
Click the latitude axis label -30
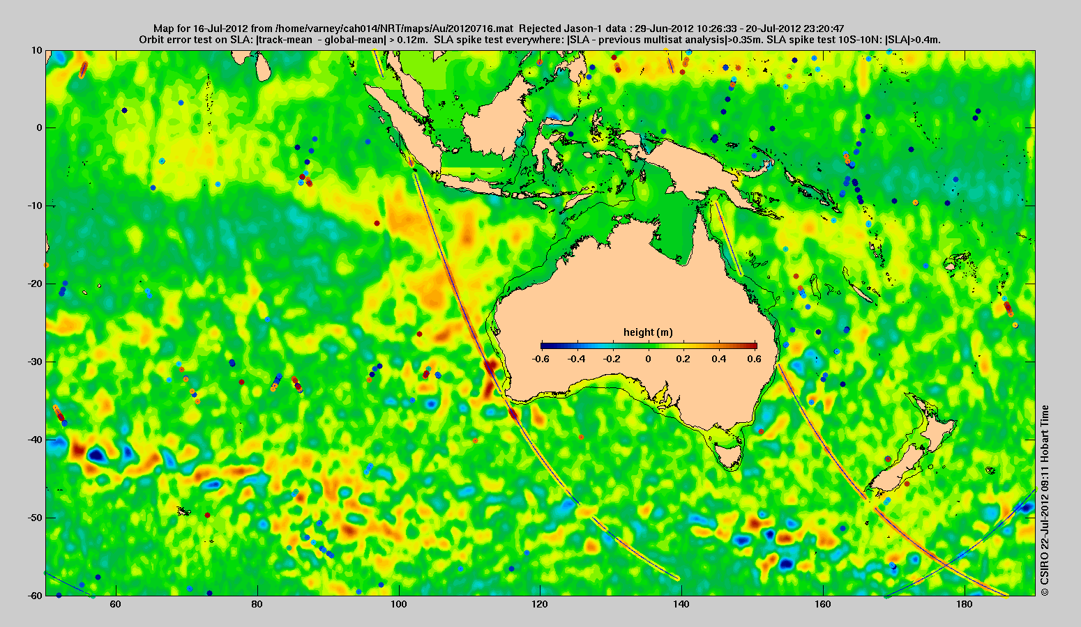coord(35,362)
